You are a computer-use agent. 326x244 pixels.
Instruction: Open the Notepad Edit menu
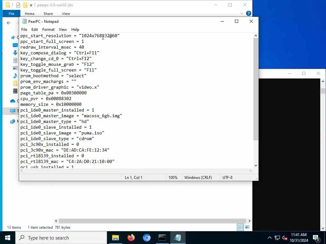click(34, 30)
